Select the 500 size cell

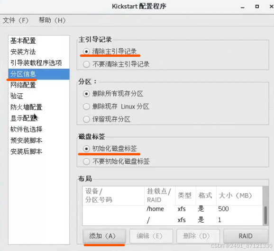(x=223, y=209)
